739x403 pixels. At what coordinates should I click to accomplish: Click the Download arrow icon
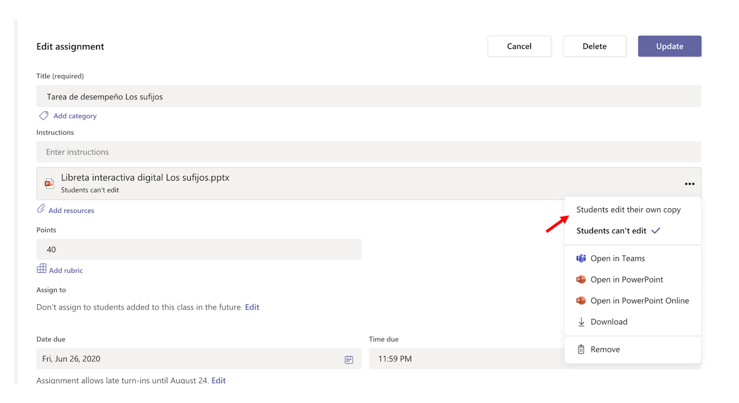tap(581, 322)
